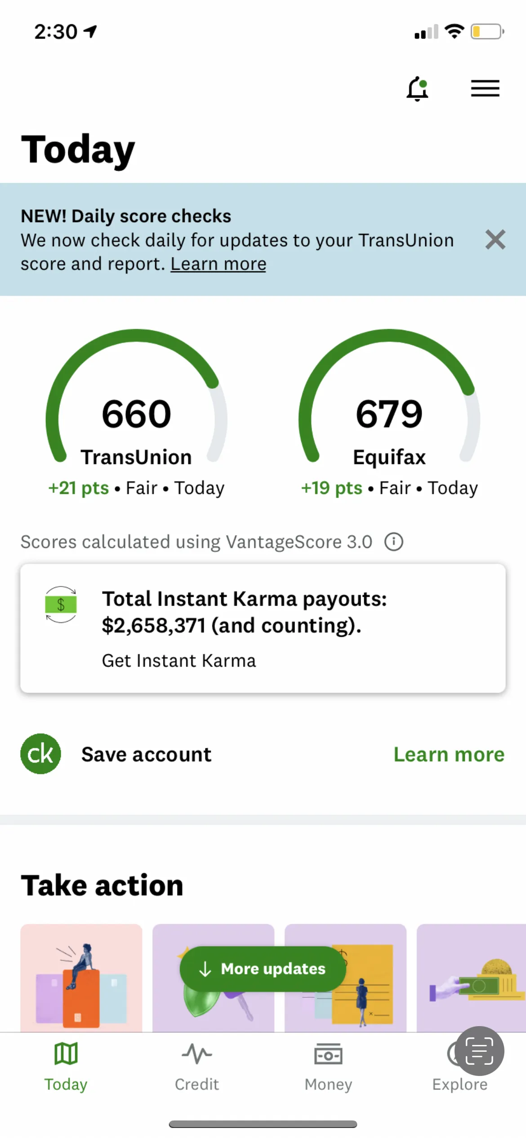The width and height of the screenshot is (526, 1138).
Task: Tap the Today map icon
Action: click(66, 1054)
